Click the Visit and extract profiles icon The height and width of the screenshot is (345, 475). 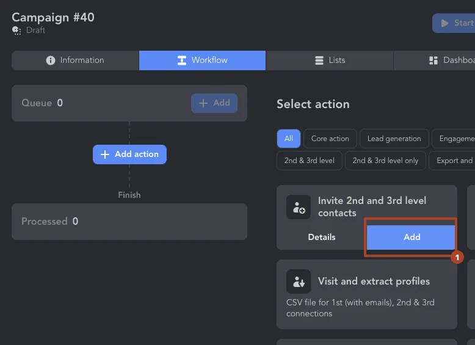click(x=299, y=281)
